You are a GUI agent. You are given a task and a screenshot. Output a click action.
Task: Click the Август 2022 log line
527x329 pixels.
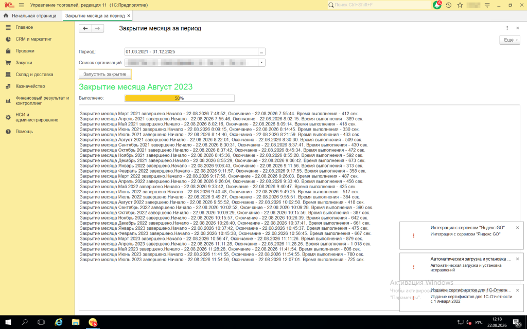click(x=222, y=202)
